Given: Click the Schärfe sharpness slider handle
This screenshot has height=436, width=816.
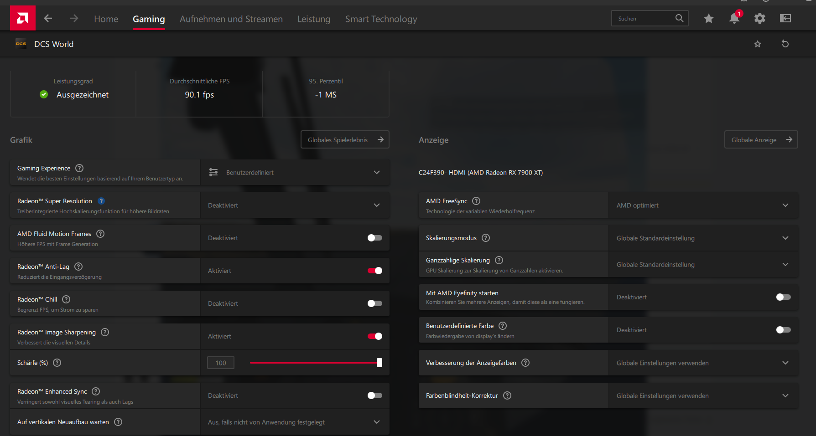Looking at the screenshot, I should 379,363.
